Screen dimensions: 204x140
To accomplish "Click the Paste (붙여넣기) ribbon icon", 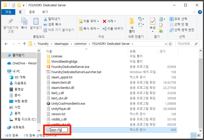I will pyautogui.click(x=36, y=21).
